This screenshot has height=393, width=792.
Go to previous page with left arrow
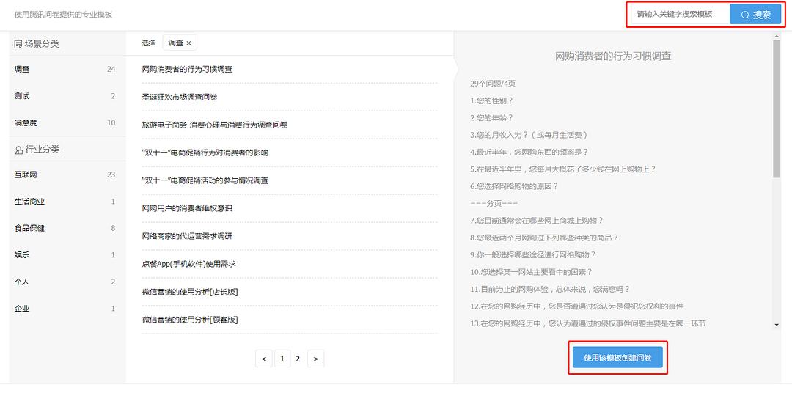264,359
